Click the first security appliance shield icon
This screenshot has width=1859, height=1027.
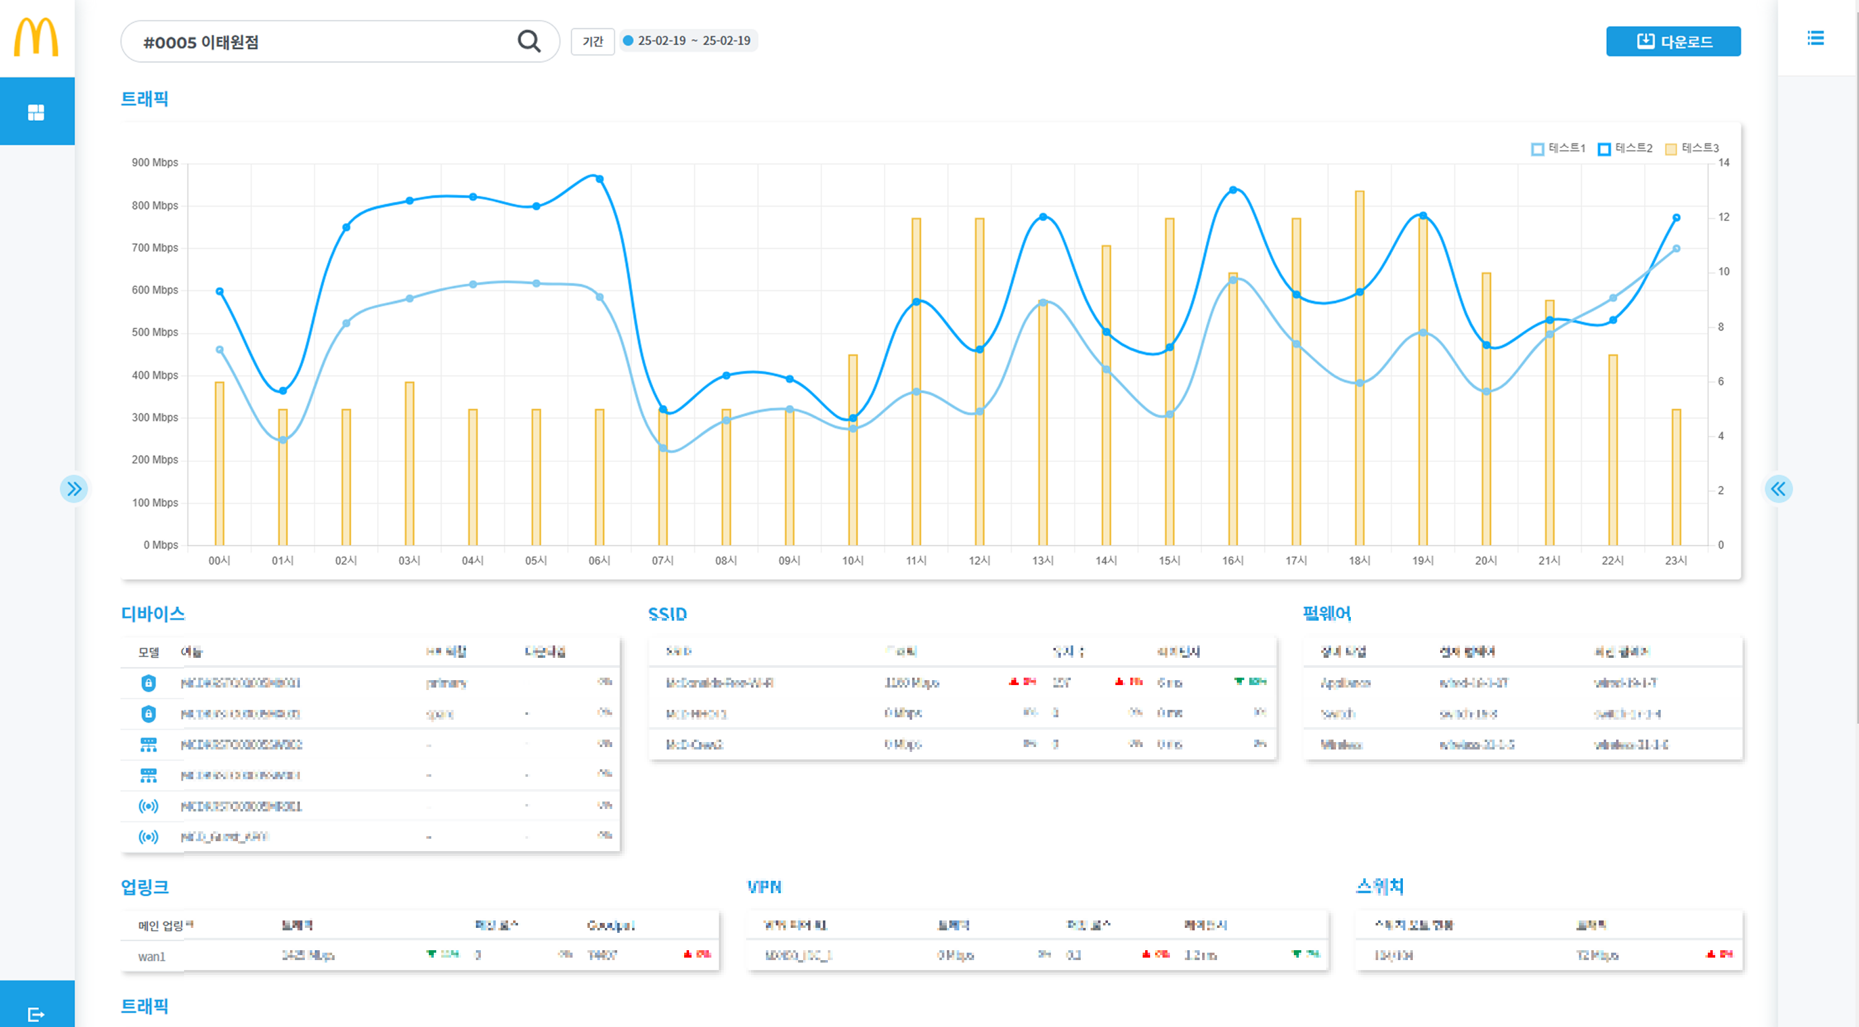point(148,682)
